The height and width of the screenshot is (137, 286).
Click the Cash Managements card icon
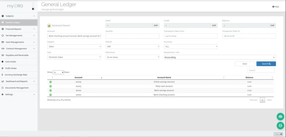tap(3, 42)
